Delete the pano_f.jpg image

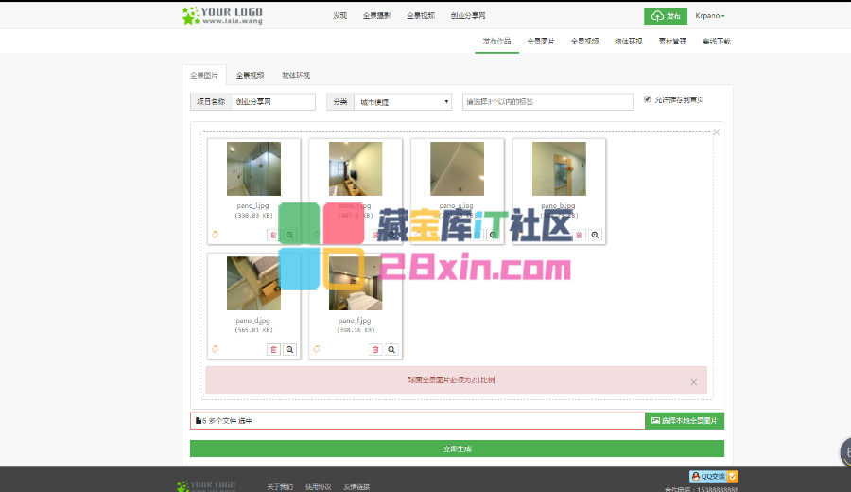[x=375, y=349]
